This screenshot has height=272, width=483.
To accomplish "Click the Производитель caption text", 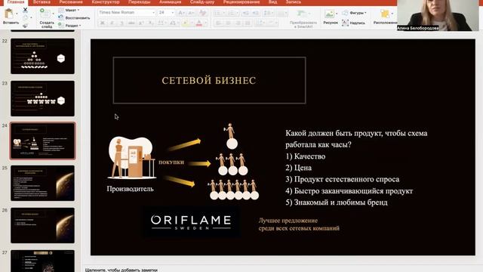I will (130, 189).
